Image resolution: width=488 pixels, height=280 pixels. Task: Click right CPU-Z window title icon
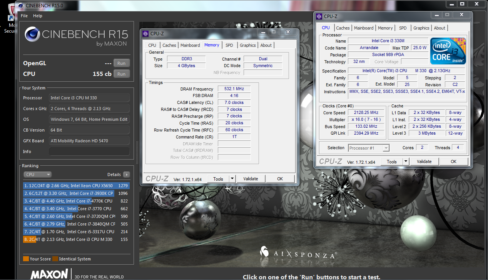319,16
